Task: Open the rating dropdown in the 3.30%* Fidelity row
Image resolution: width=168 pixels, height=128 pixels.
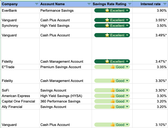Action: [x=127, y=81]
